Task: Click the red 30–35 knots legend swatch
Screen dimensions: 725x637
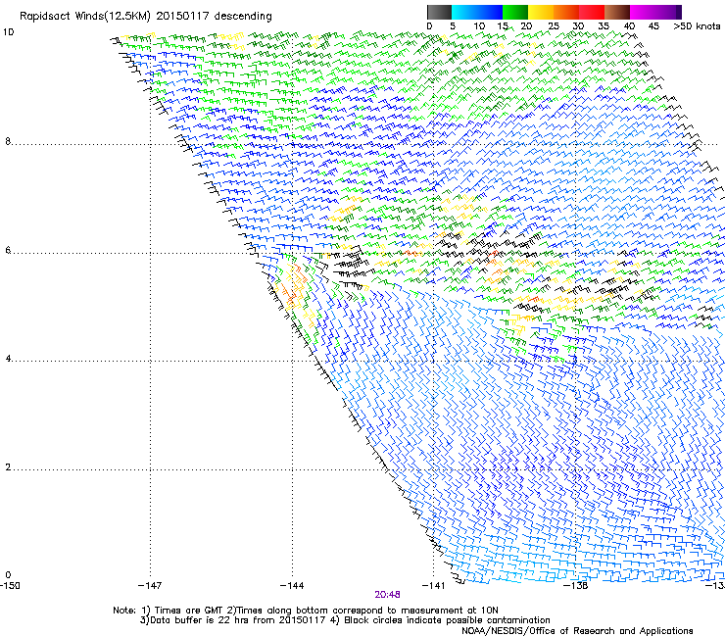Action: (592, 12)
